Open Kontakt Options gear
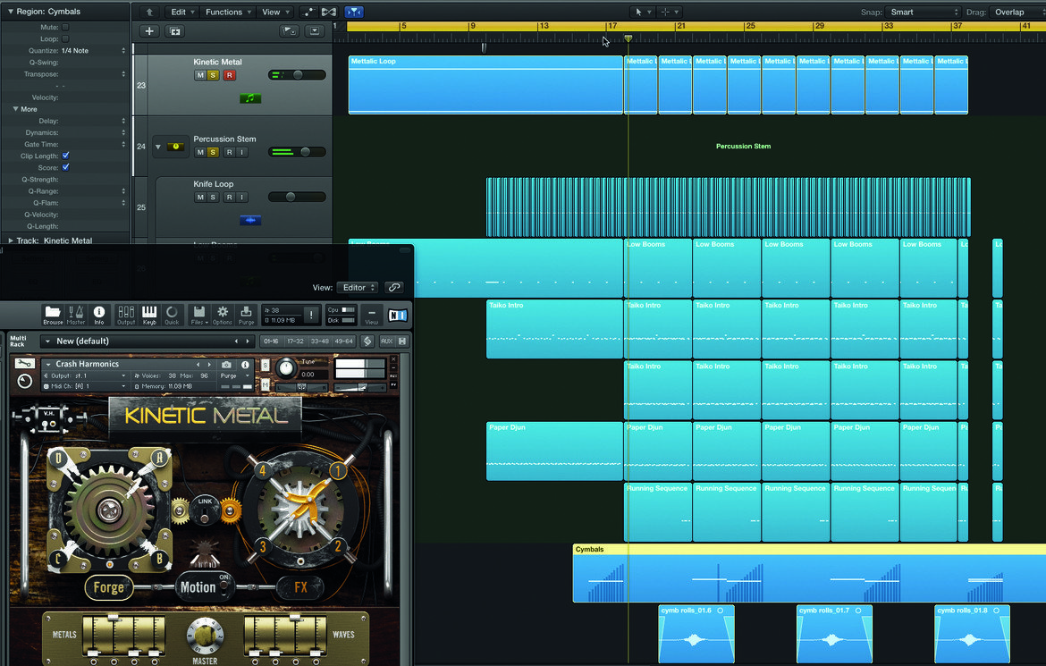Viewport: 1046px width, 666px height. (x=222, y=315)
